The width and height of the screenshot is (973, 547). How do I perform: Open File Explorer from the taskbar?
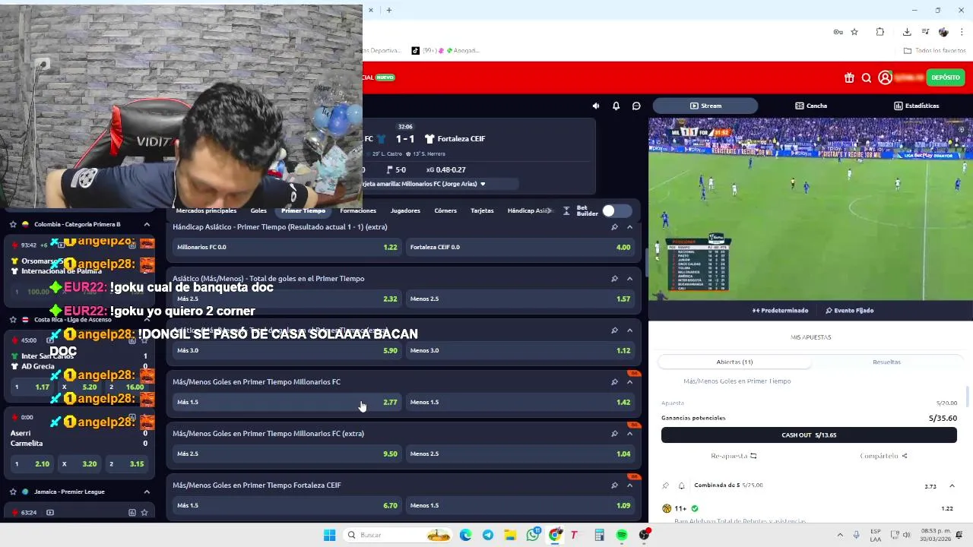click(x=510, y=535)
